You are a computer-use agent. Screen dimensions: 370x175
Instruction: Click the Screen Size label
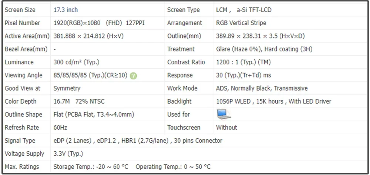tap(20, 10)
